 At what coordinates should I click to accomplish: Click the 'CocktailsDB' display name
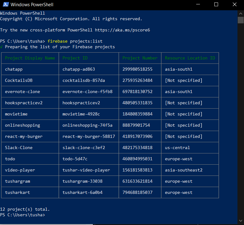coord(19,80)
